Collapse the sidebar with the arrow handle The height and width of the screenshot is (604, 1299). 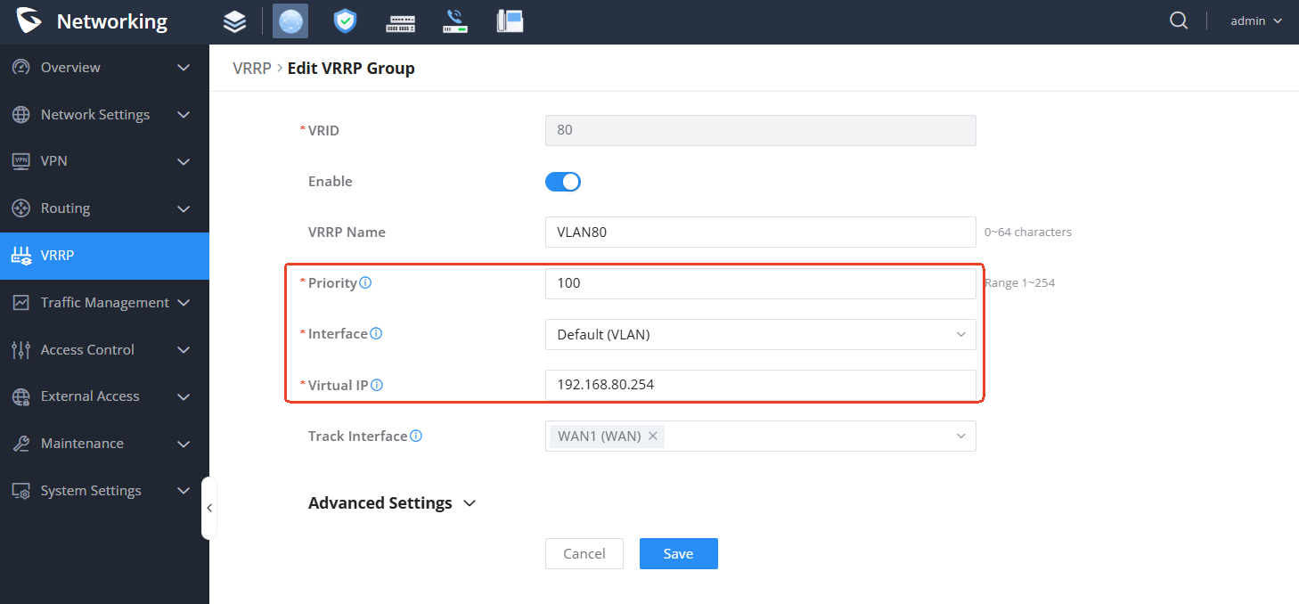(x=209, y=508)
